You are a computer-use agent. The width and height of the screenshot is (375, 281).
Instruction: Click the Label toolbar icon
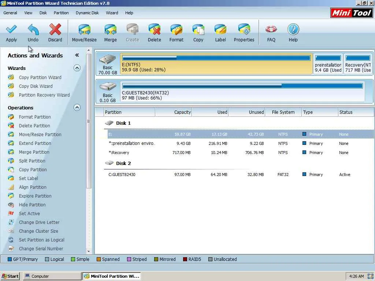click(220, 30)
